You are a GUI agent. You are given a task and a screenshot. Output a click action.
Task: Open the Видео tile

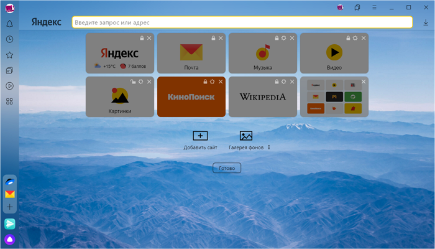point(334,55)
